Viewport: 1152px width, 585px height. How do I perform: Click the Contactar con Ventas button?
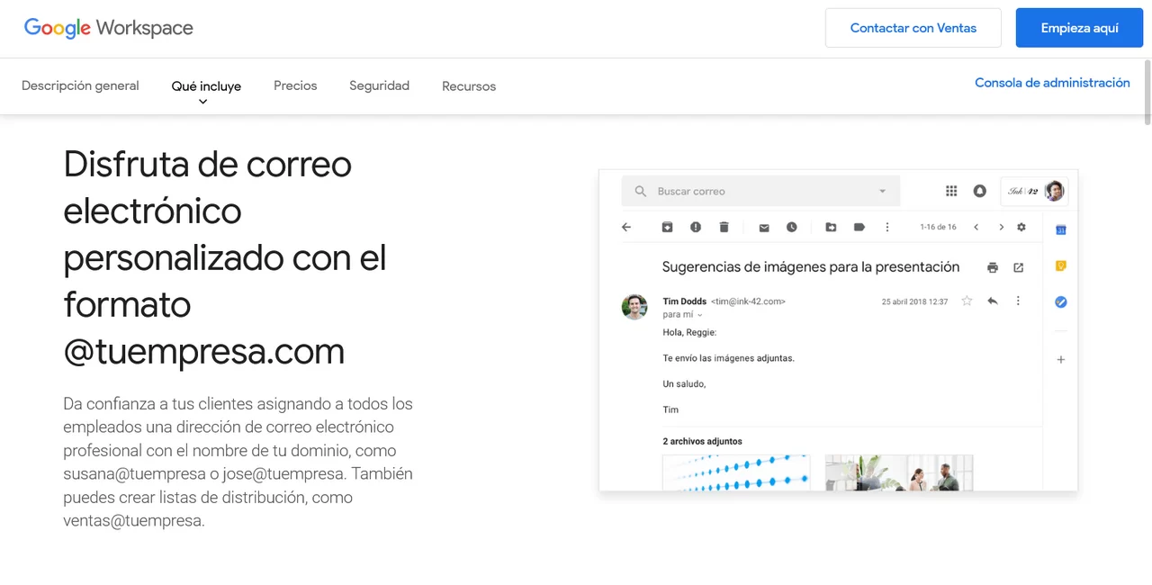tap(913, 28)
